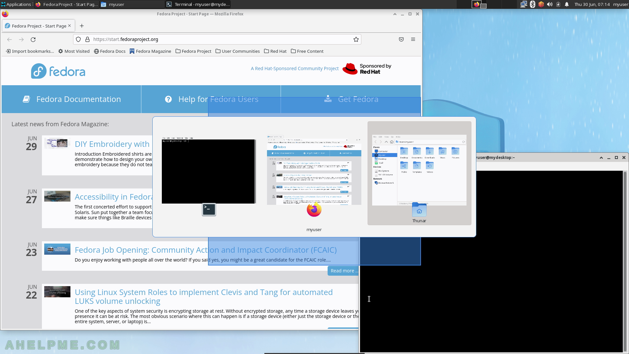This screenshot has height=354, width=629.
Task: Click the Sponsored by Red Hat logo
Action: pos(367,69)
